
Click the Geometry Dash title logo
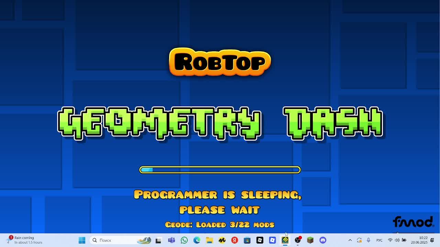click(x=220, y=123)
